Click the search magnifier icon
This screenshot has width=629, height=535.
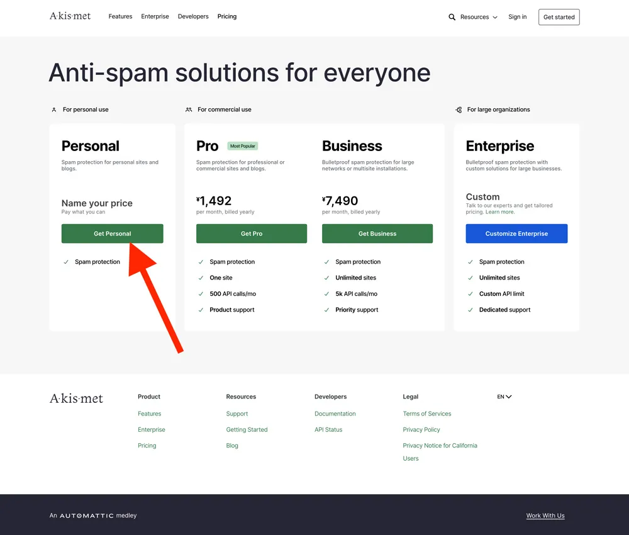pyautogui.click(x=452, y=17)
